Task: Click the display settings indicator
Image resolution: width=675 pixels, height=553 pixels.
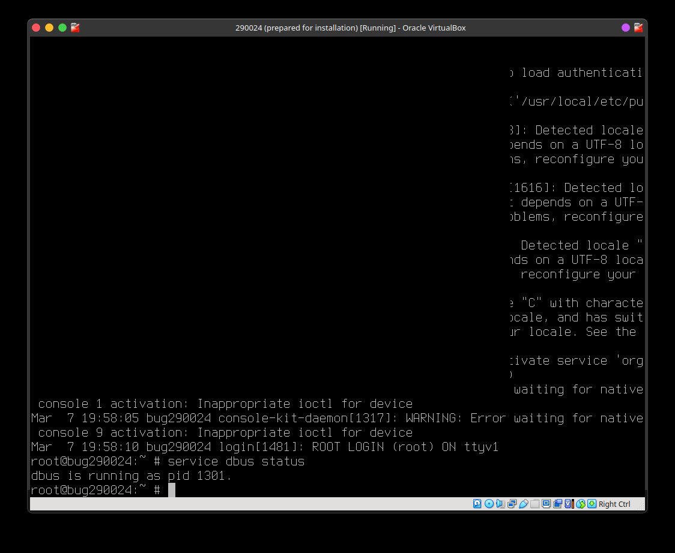Action: click(546, 504)
